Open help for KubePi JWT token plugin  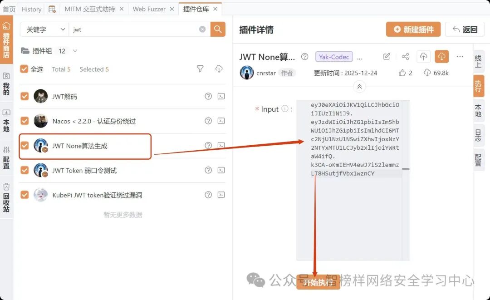pyautogui.click(x=208, y=195)
